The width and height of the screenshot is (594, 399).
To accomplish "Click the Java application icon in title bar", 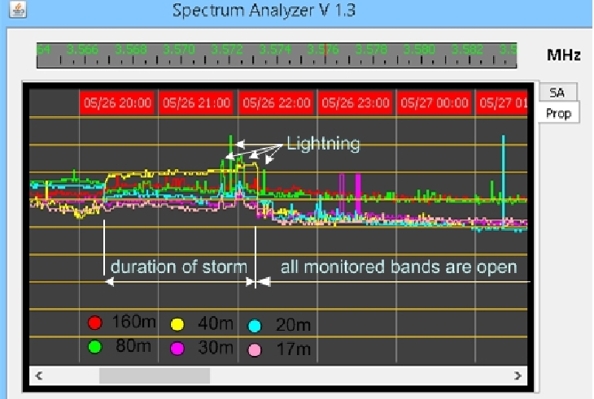I will (x=16, y=11).
